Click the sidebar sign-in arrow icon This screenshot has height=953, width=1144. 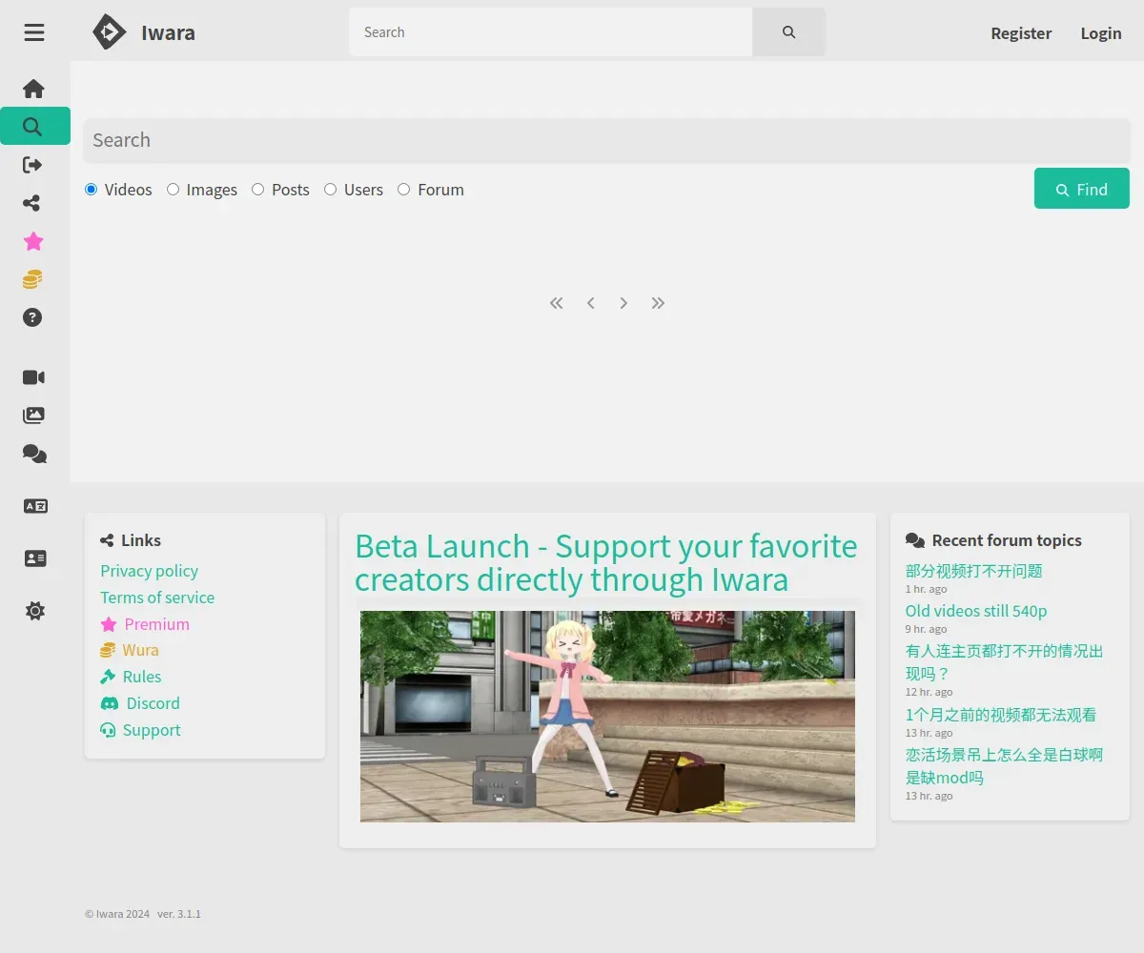(x=34, y=165)
